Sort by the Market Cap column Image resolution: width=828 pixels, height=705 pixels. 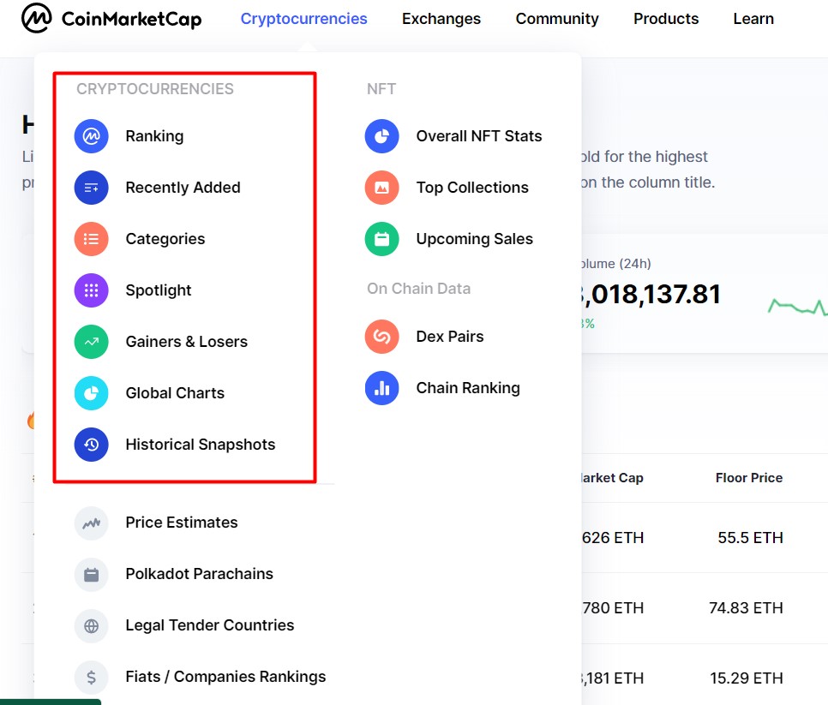tap(613, 477)
